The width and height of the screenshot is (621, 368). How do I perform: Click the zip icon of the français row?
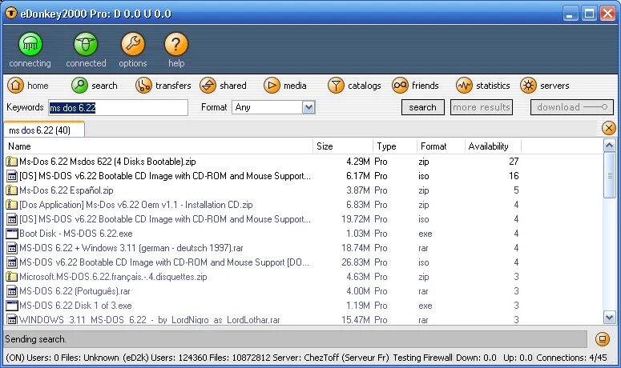12,277
